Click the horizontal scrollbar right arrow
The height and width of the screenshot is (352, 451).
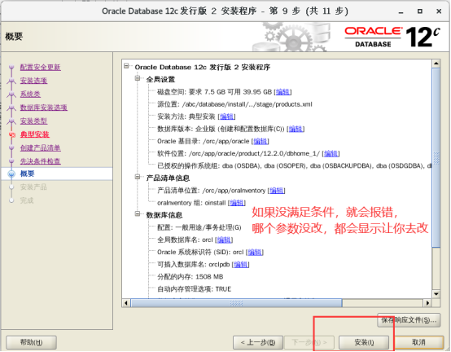427,303
